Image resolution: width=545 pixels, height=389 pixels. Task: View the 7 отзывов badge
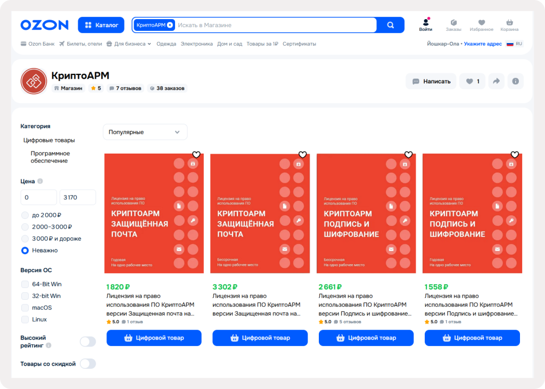click(125, 88)
